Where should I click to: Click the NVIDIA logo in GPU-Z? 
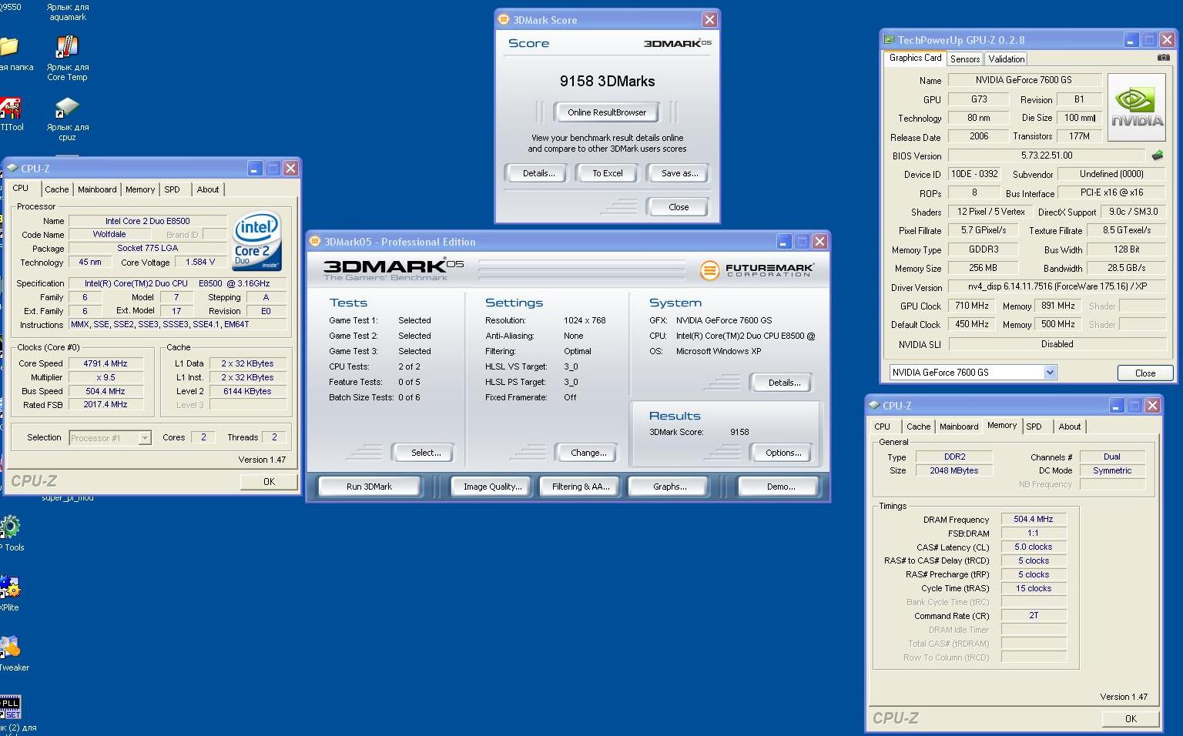tap(1137, 107)
